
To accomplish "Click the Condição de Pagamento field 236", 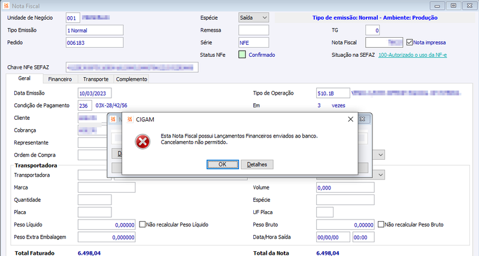I will [84, 106].
